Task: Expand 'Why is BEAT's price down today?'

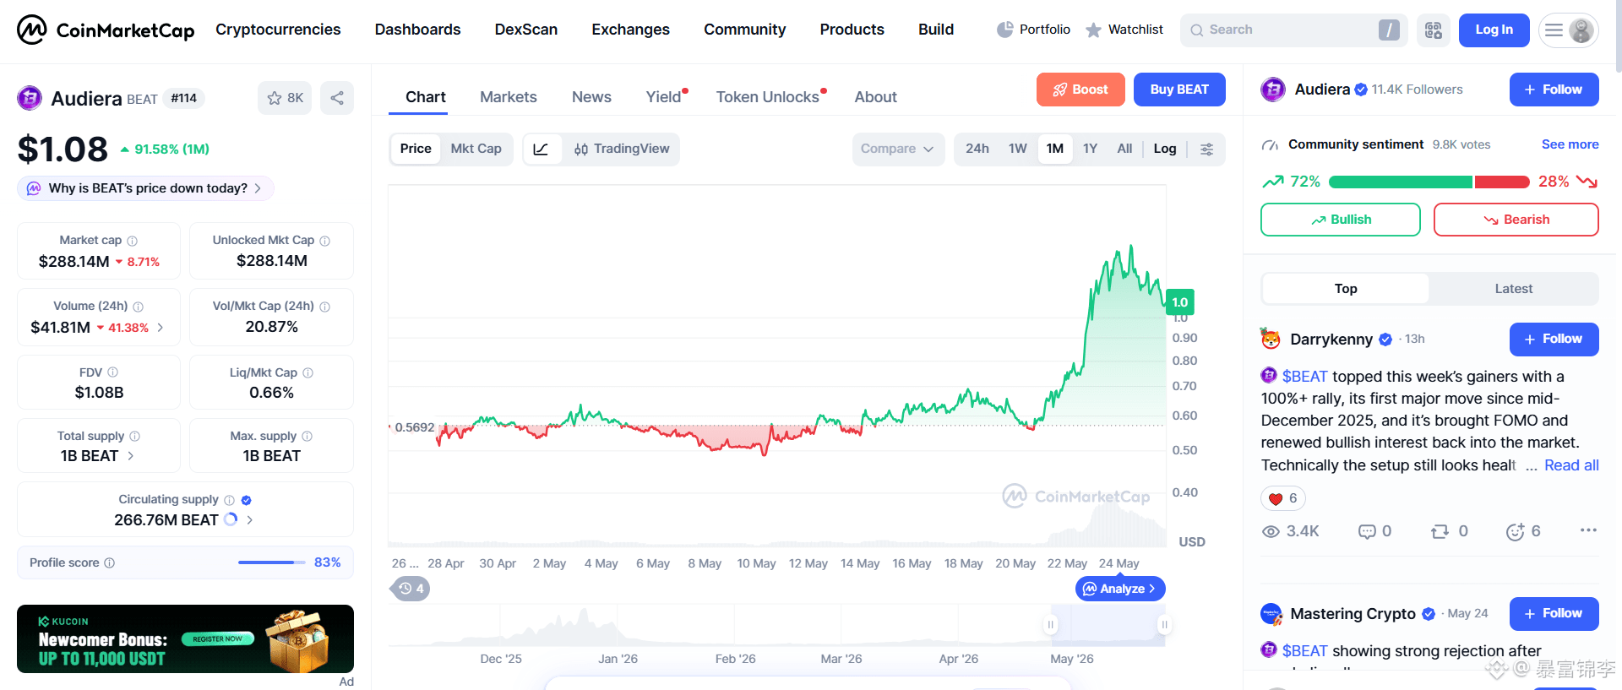Action: tap(145, 188)
